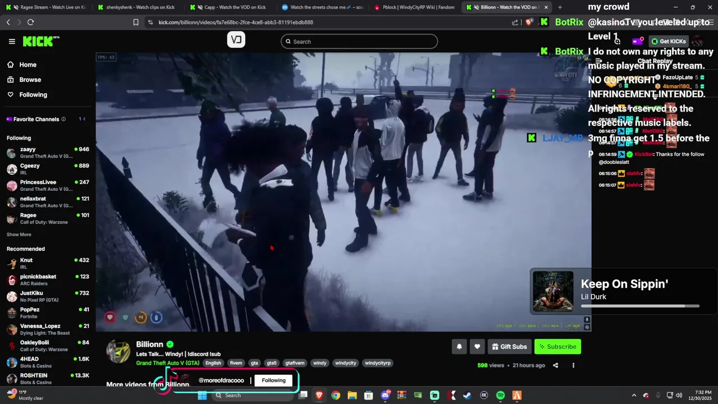Switch to Capp VOD tab
Image resolution: width=718 pixels, height=404 pixels.
click(230, 7)
